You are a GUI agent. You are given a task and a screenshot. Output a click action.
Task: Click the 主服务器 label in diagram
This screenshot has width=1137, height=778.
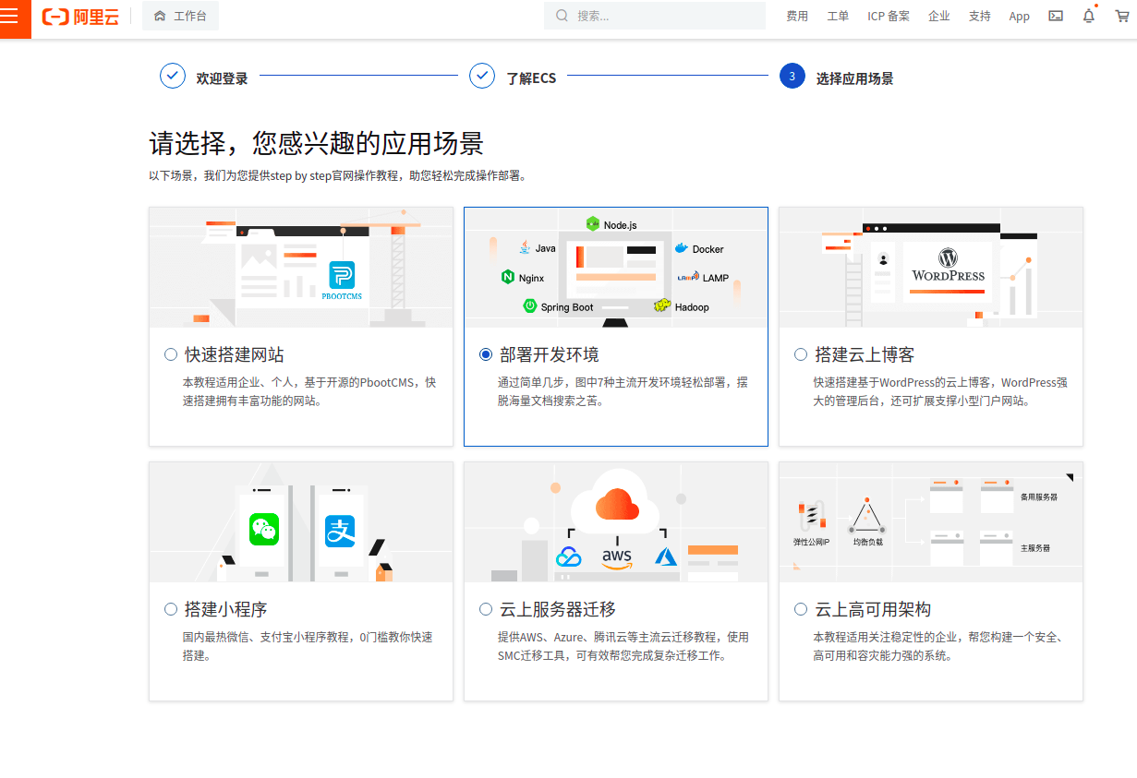click(1035, 548)
